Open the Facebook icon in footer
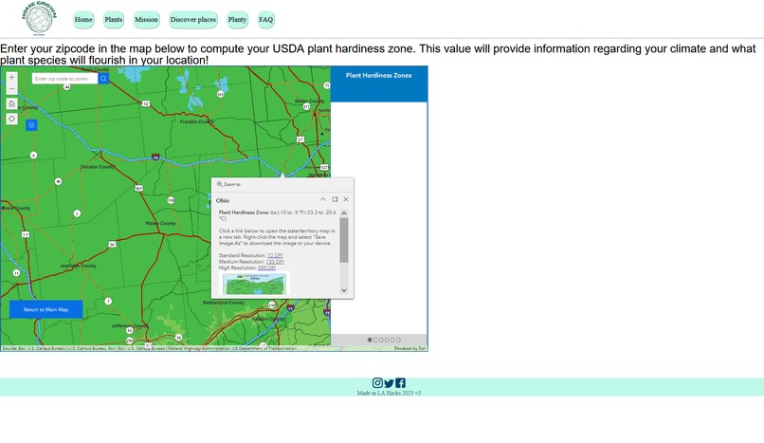The width and height of the screenshot is (764, 443). click(x=400, y=383)
